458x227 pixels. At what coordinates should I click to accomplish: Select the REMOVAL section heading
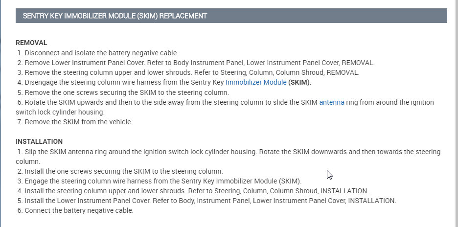pyautogui.click(x=31, y=43)
